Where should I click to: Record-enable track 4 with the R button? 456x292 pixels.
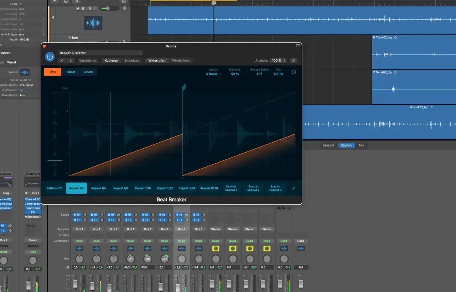click(89, 9)
